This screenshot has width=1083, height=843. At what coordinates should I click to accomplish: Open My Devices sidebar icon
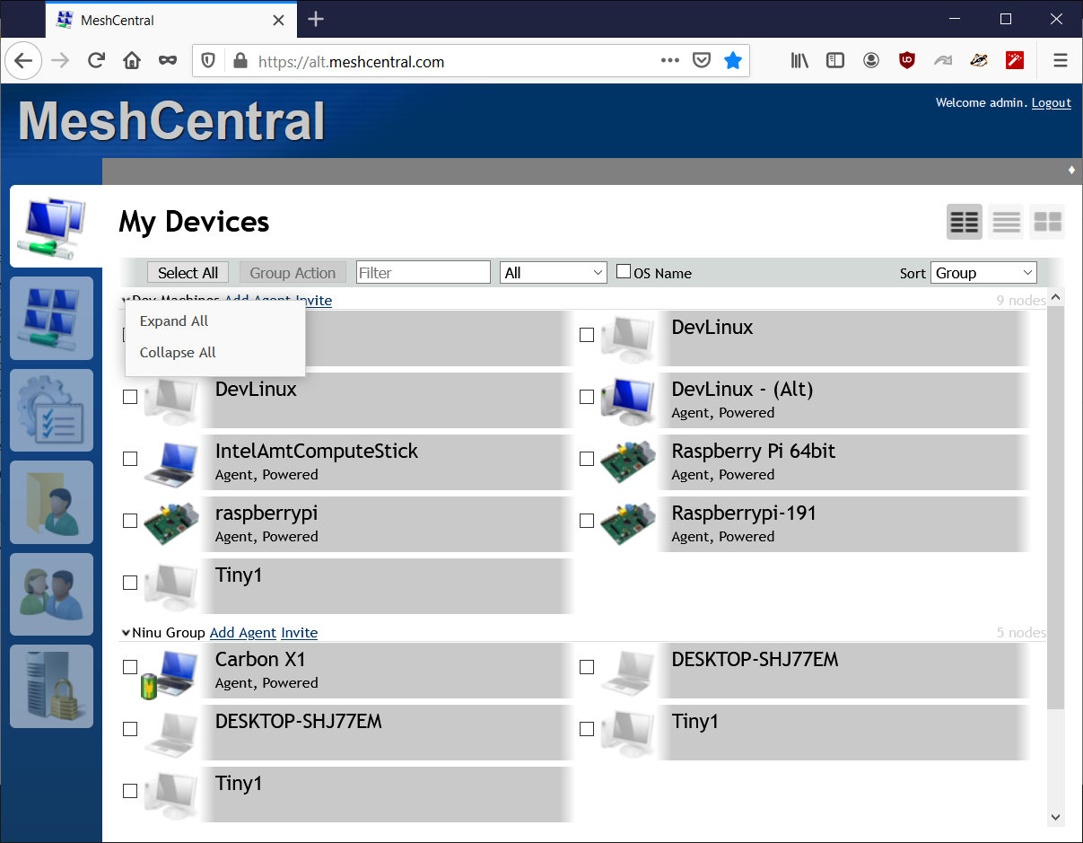pos(52,226)
